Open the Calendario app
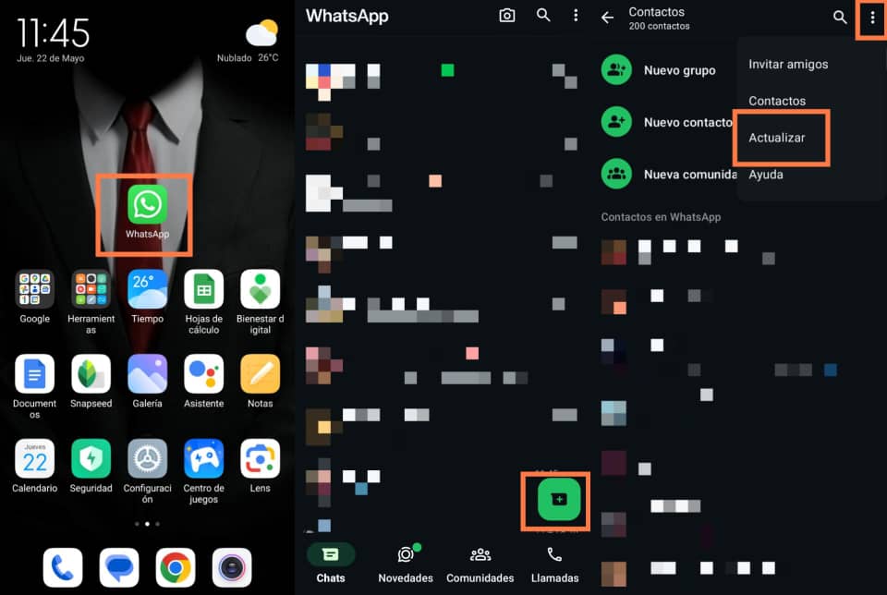This screenshot has height=595, width=887. coord(34,458)
